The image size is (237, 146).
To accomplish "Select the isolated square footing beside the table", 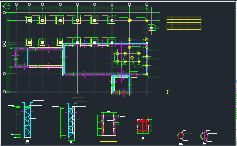I will (151, 28).
